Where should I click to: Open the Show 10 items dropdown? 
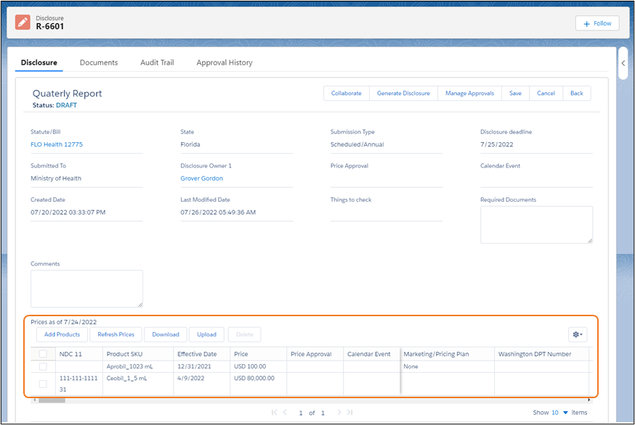(560, 413)
